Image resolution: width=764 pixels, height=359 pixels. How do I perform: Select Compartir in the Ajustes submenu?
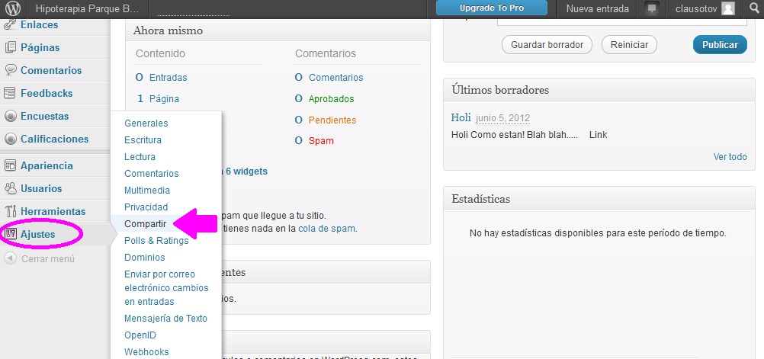point(145,224)
